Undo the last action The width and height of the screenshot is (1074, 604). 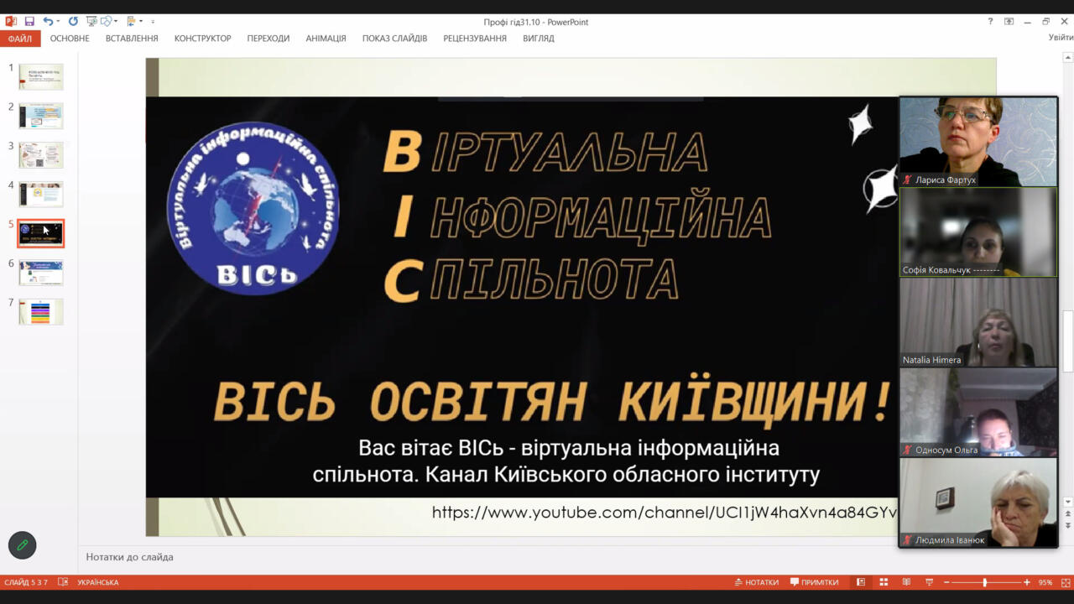(48, 22)
